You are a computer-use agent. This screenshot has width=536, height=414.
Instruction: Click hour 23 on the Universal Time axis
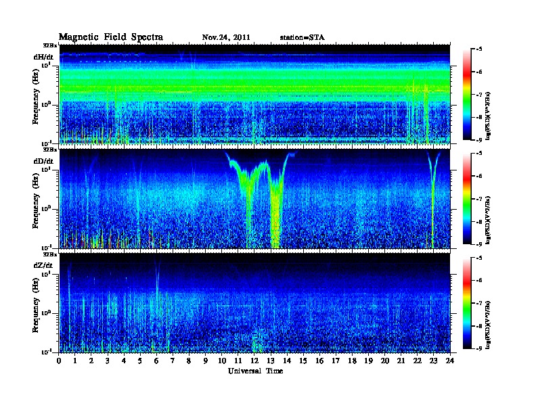tap(433, 361)
